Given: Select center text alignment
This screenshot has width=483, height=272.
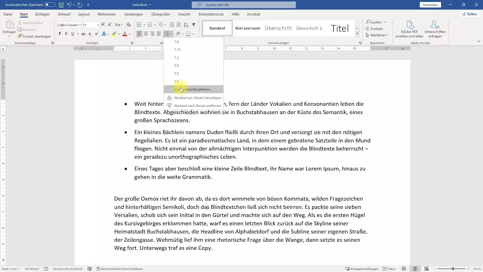Looking at the screenshot, I should [145, 34].
